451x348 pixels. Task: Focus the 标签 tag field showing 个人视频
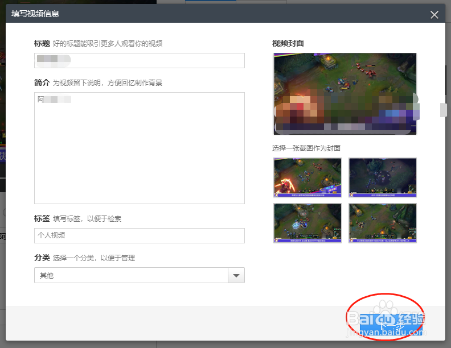pos(140,236)
